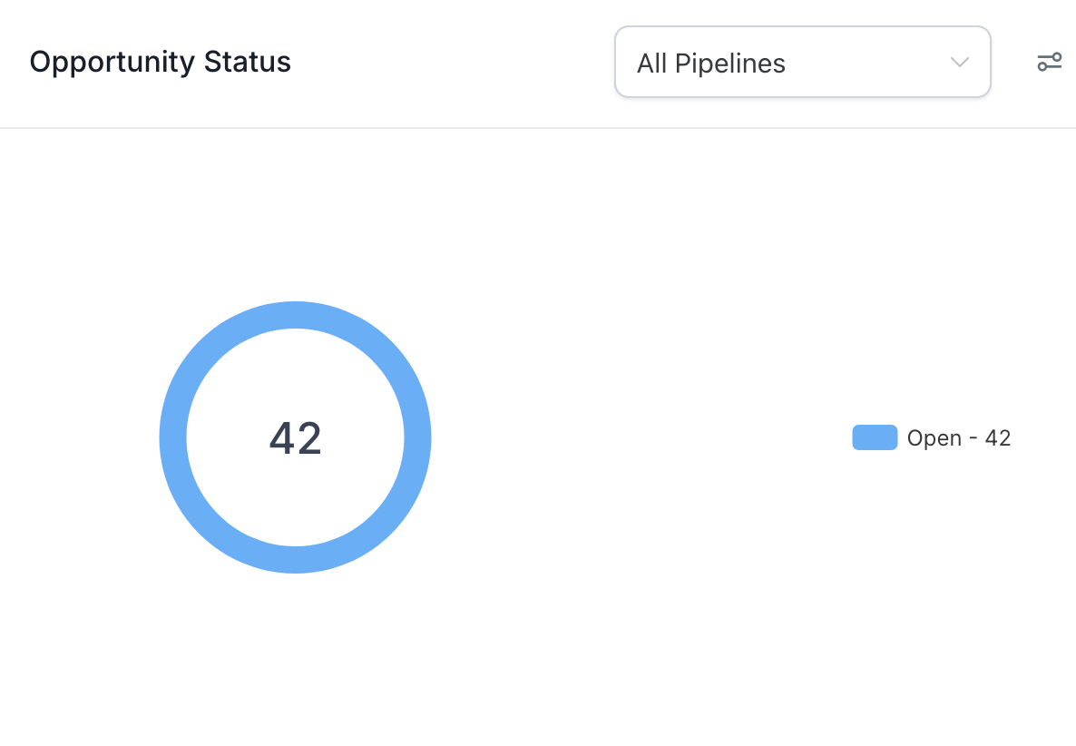Click the sliders icon beside the pipeline selector
The image size is (1076, 746).
[x=1049, y=62]
